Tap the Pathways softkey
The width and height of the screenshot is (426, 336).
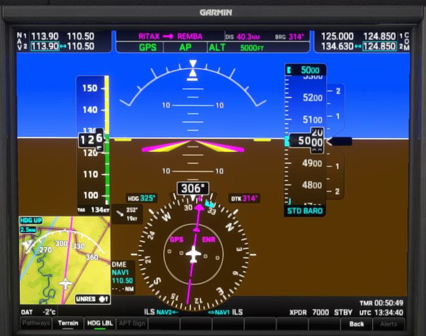click(x=36, y=323)
